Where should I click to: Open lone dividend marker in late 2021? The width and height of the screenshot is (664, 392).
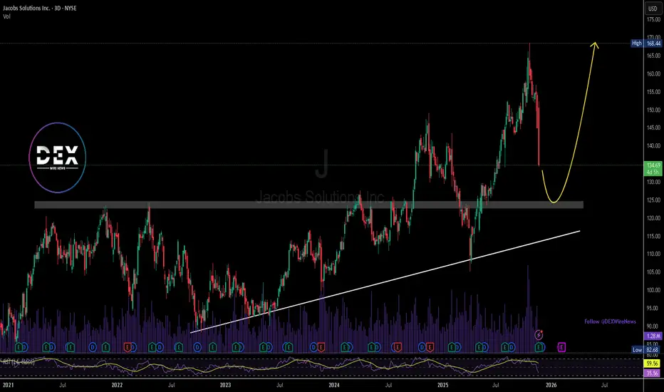[x=93, y=348]
